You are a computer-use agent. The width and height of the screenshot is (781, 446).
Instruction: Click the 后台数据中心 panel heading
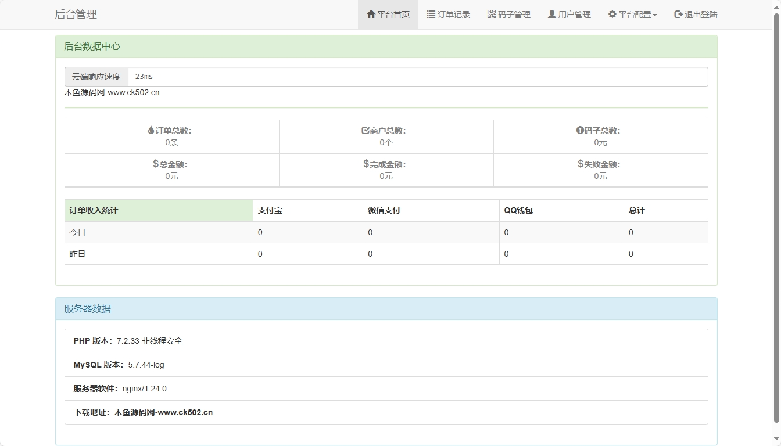pos(386,46)
